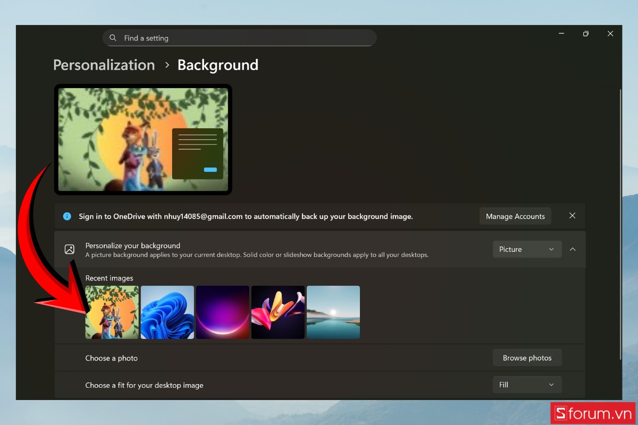638x425 pixels.
Task: Select the colorful abstract ribbon wallpaper
Action: click(x=278, y=312)
